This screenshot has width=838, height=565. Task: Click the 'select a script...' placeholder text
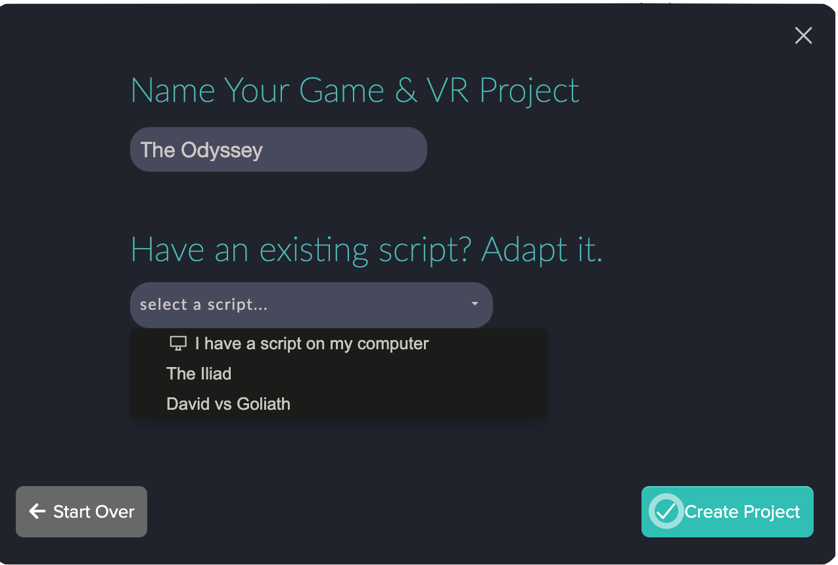204,305
